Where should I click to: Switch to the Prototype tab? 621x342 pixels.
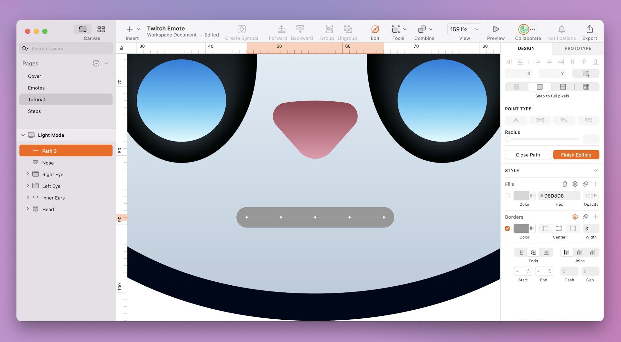(x=577, y=48)
